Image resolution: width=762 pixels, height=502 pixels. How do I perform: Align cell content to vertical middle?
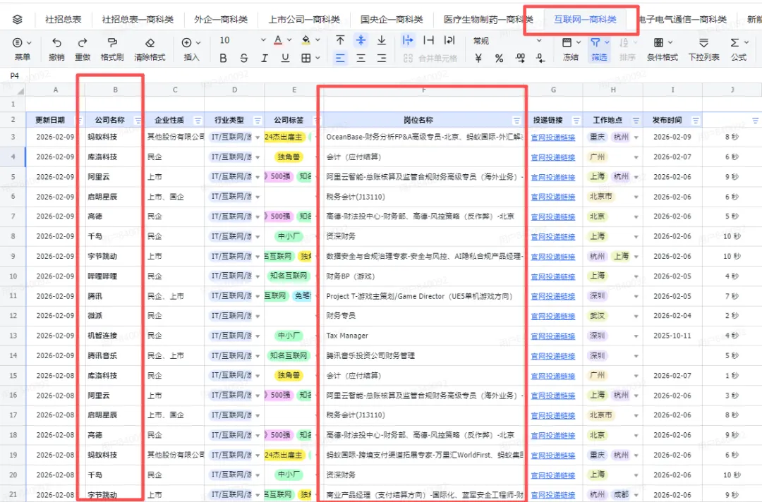361,40
